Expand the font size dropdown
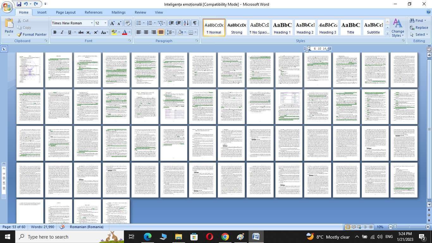 (105, 23)
